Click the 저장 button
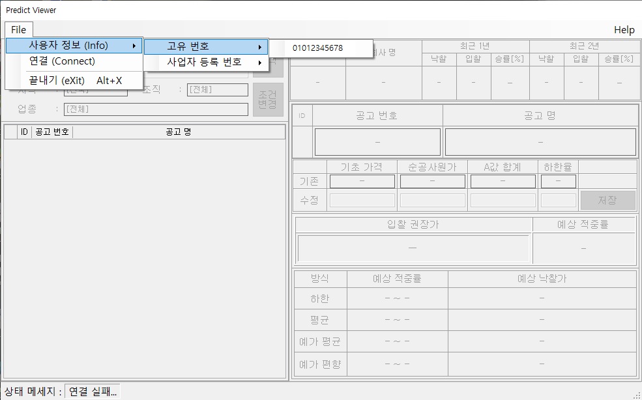 [607, 201]
